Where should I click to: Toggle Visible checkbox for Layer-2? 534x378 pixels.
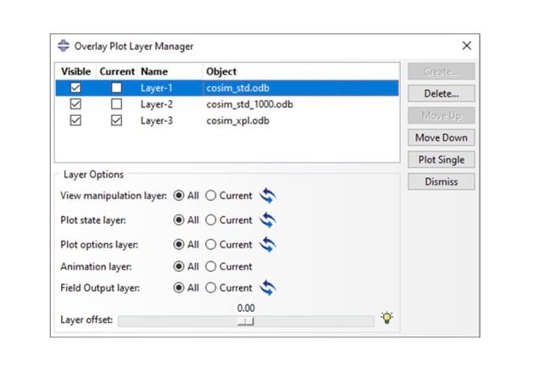tap(76, 104)
